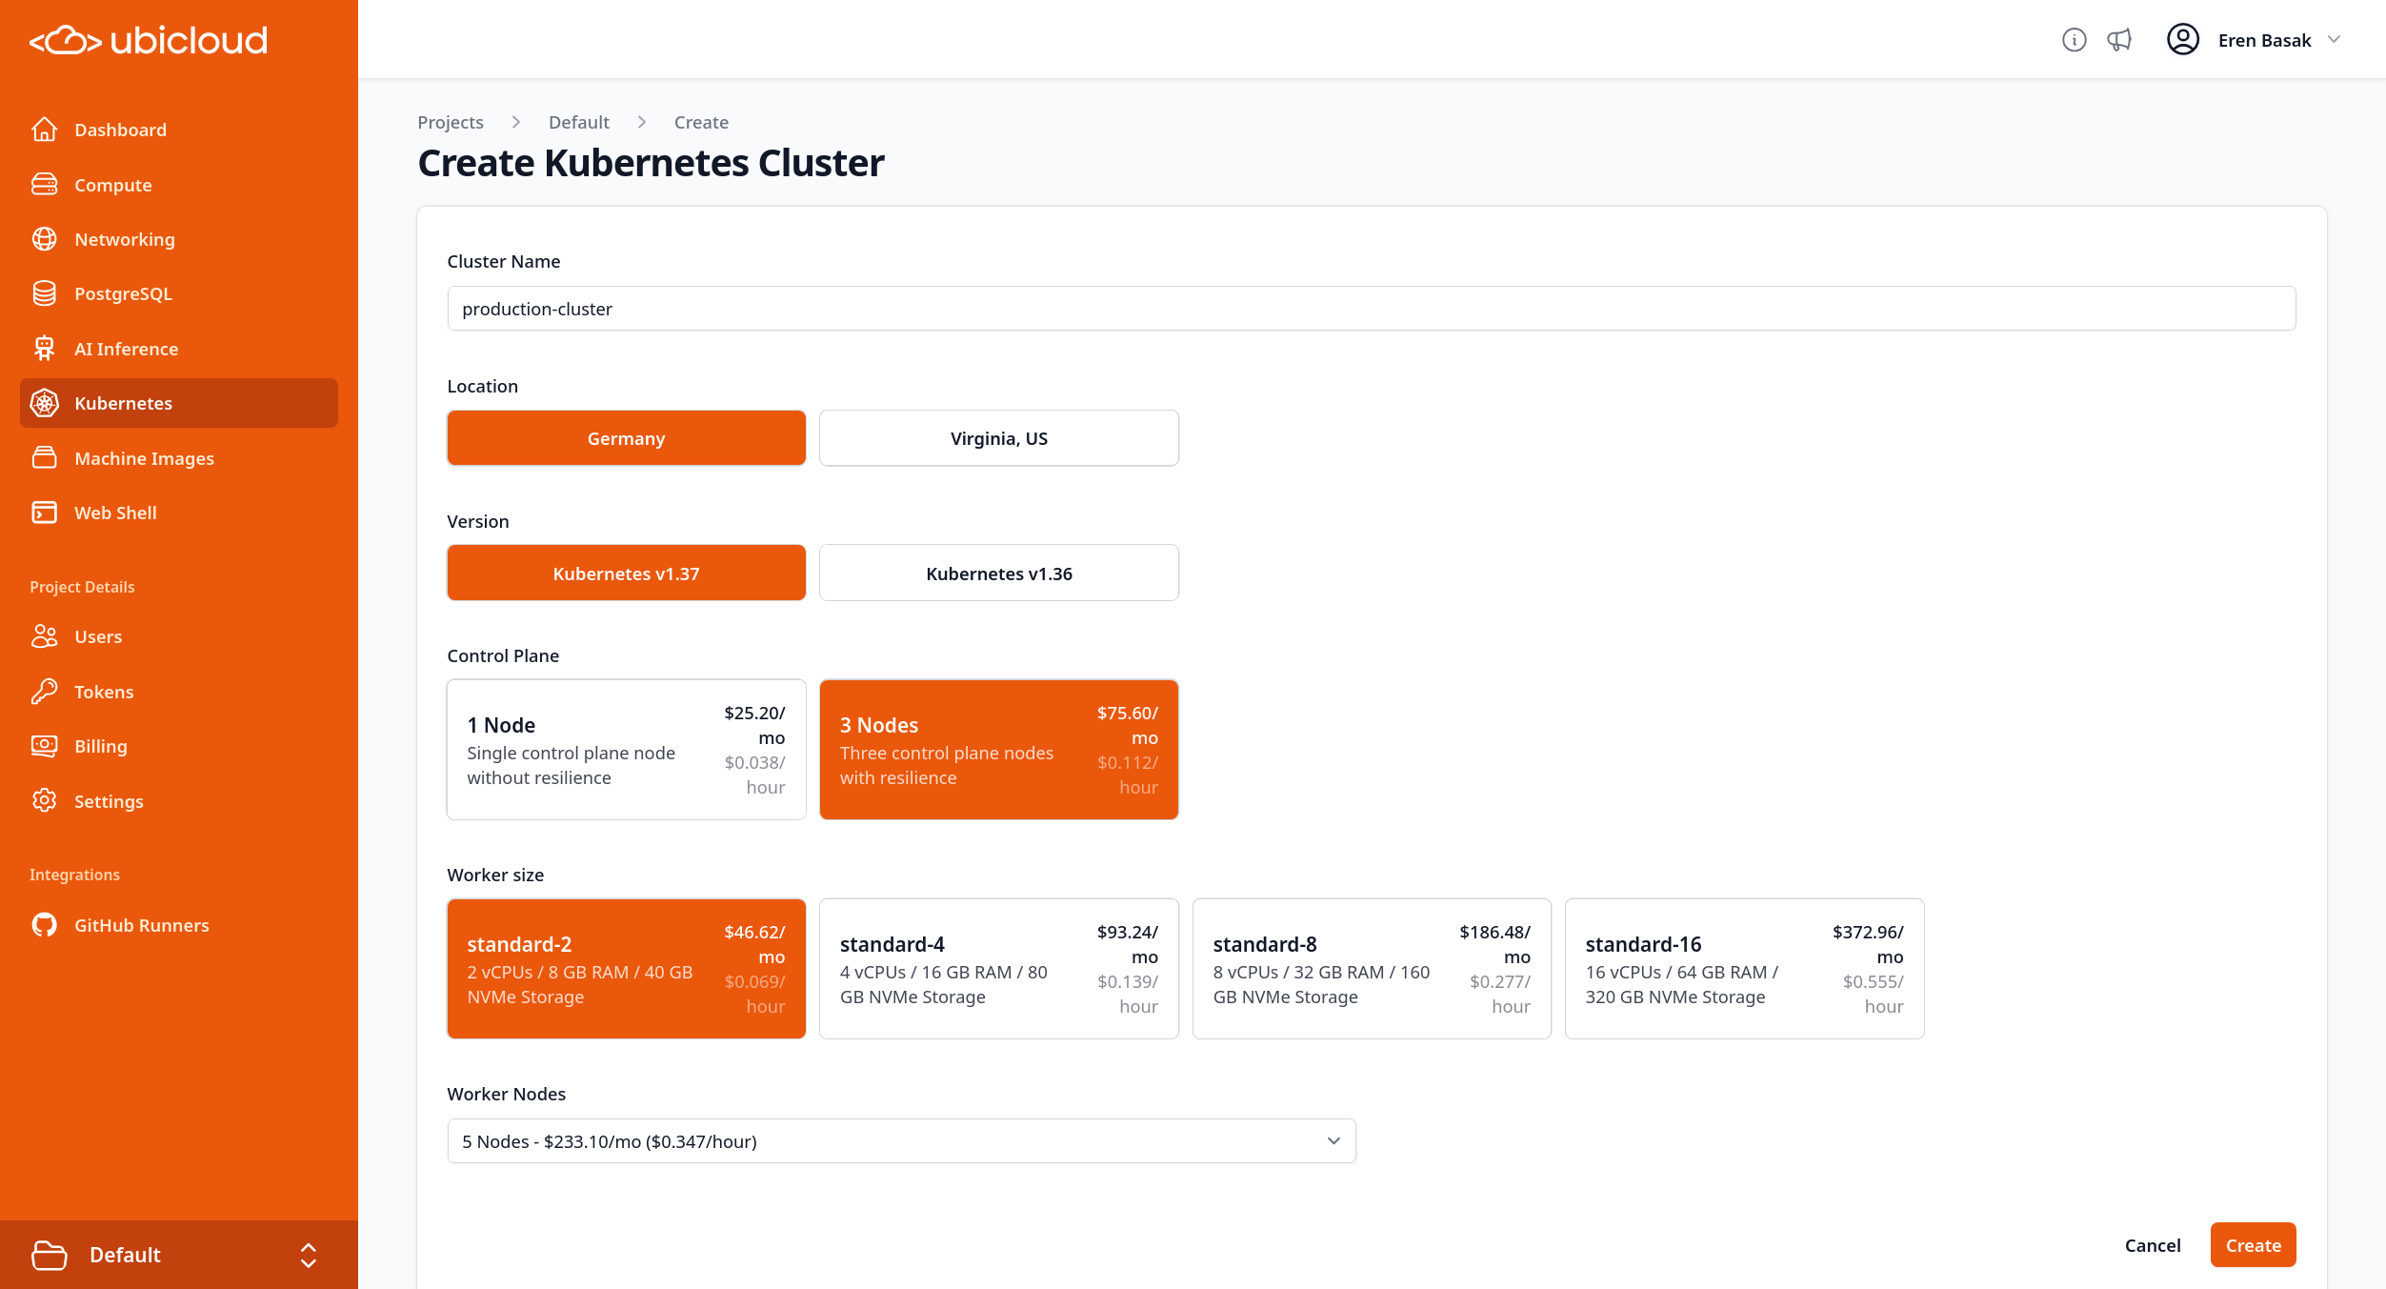Choose Kubernetes v1.36 version
Viewport: 2386px width, 1289px height.
pyautogui.click(x=998, y=574)
